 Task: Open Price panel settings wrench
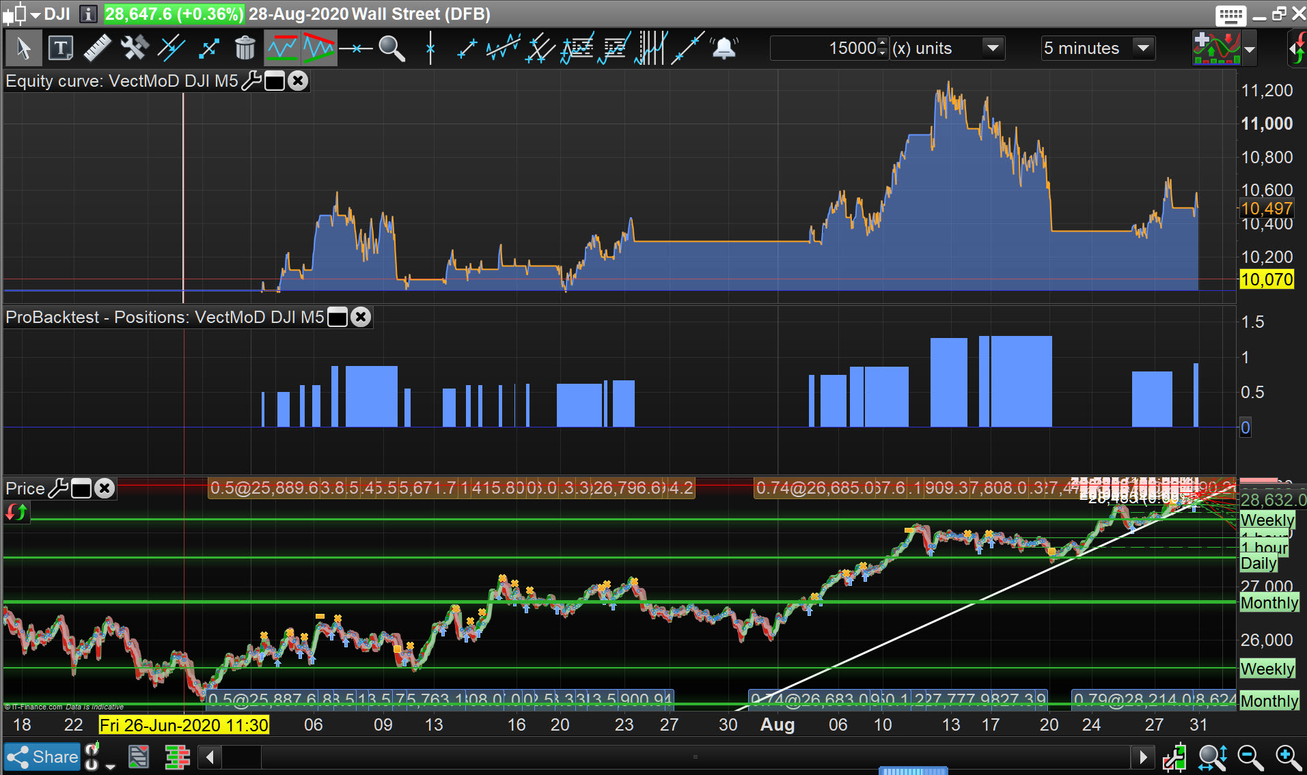click(58, 488)
